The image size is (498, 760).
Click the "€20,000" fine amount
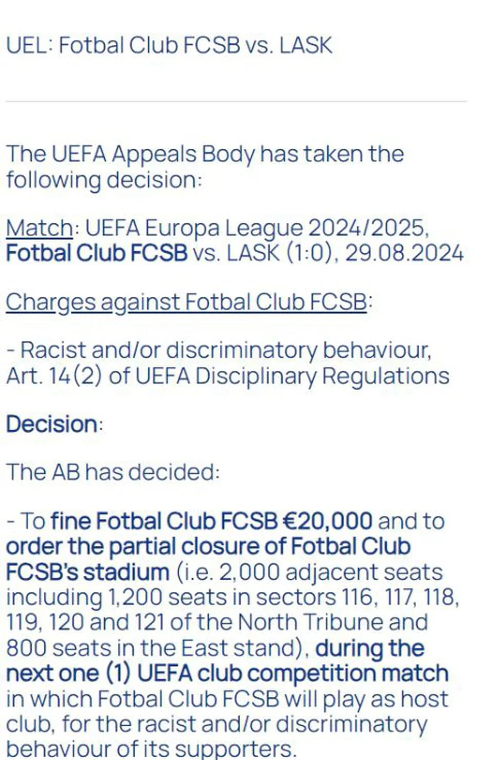point(328,521)
